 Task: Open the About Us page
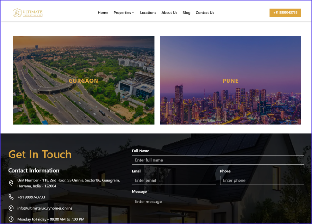(169, 13)
